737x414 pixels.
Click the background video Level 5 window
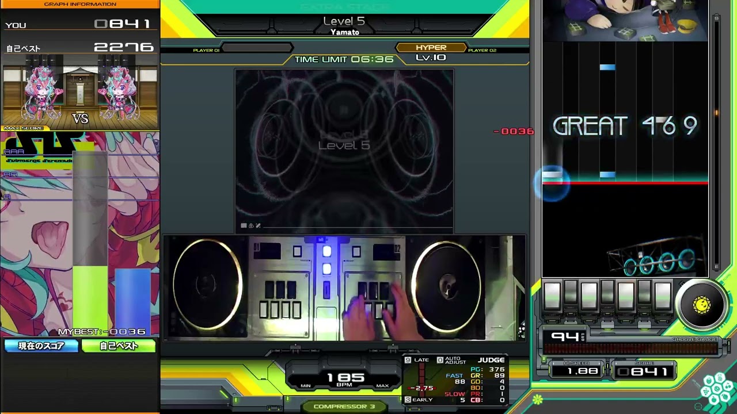pos(344,150)
